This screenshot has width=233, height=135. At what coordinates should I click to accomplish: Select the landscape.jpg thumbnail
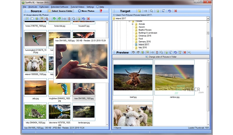pos(84,112)
